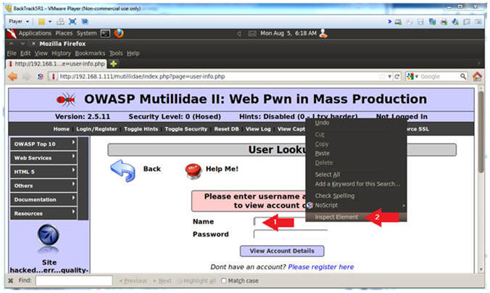Click the red Help Me button icon
Screen dimensions: 490x293
tap(193, 171)
